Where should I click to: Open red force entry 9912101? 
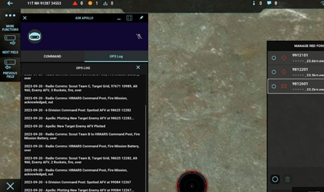point(296,58)
